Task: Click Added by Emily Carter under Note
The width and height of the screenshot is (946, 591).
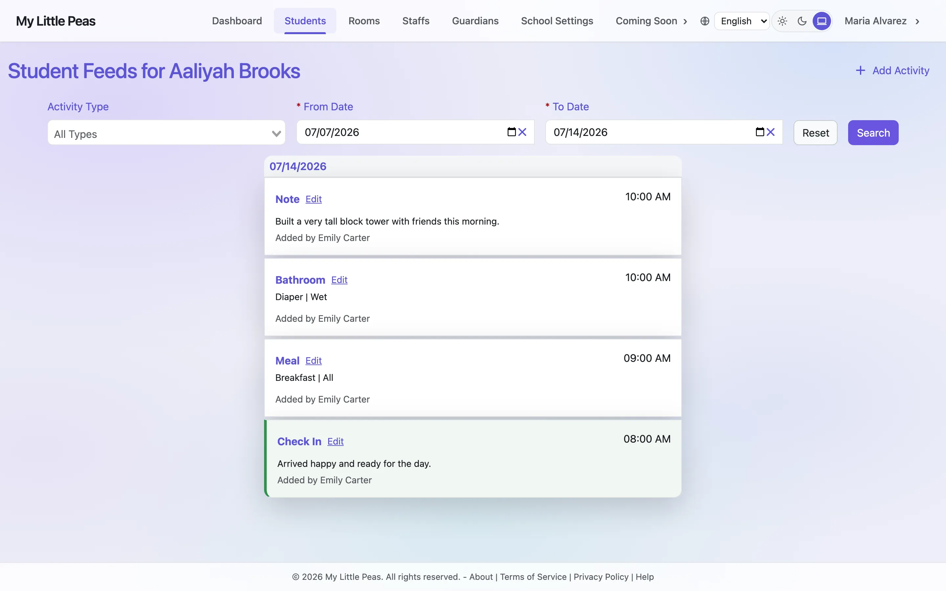Action: [323, 238]
